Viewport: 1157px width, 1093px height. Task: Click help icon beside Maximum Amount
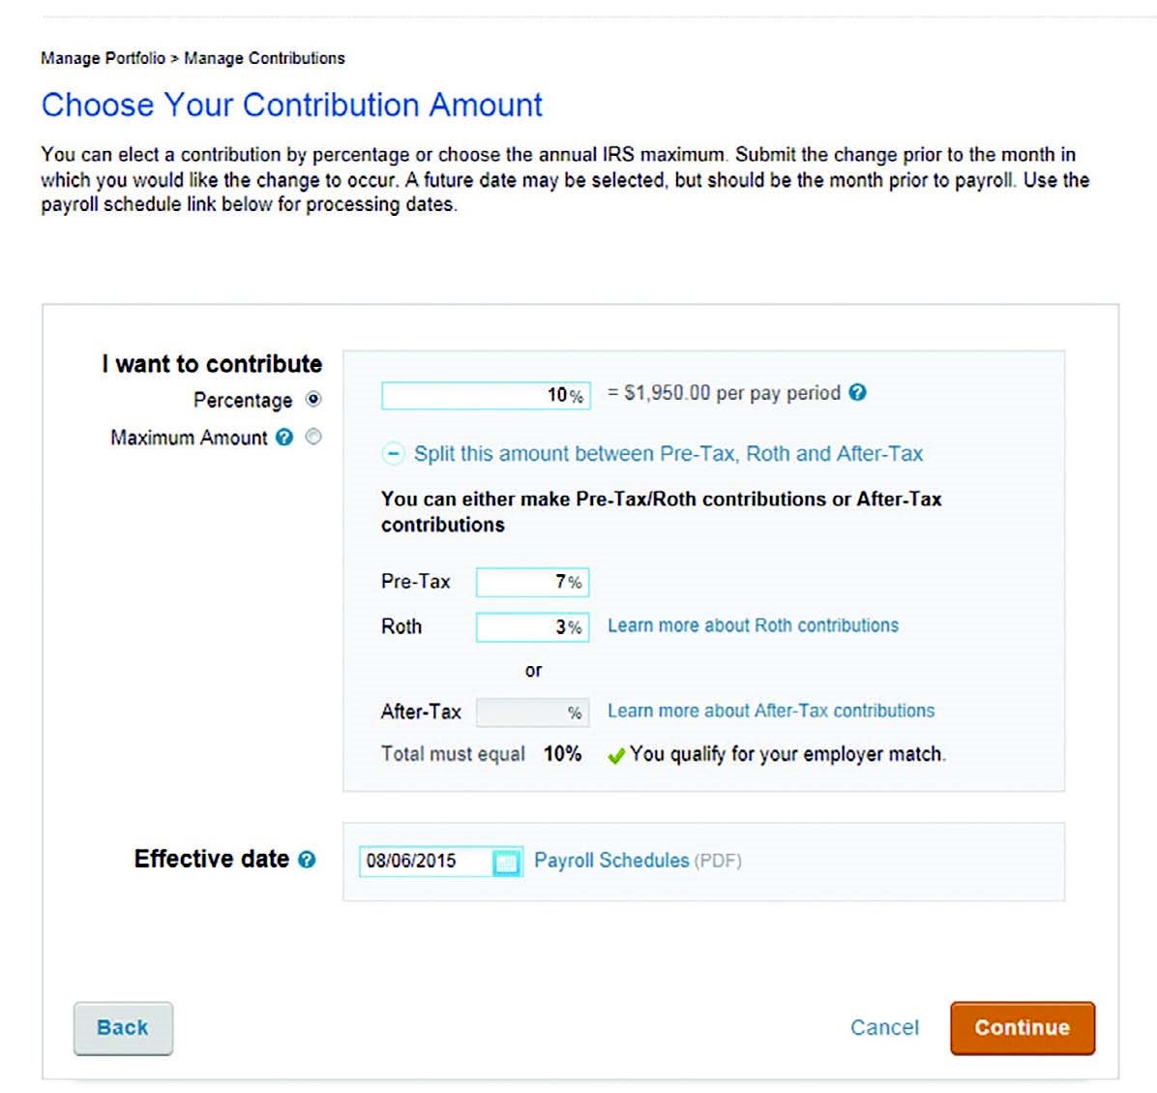tap(283, 438)
